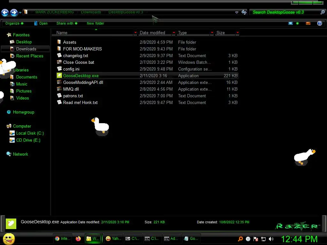Screen dimensions: 327x245
Task: Open the Size column filter dropdown arrow
Action: pyautogui.click(x=238, y=33)
